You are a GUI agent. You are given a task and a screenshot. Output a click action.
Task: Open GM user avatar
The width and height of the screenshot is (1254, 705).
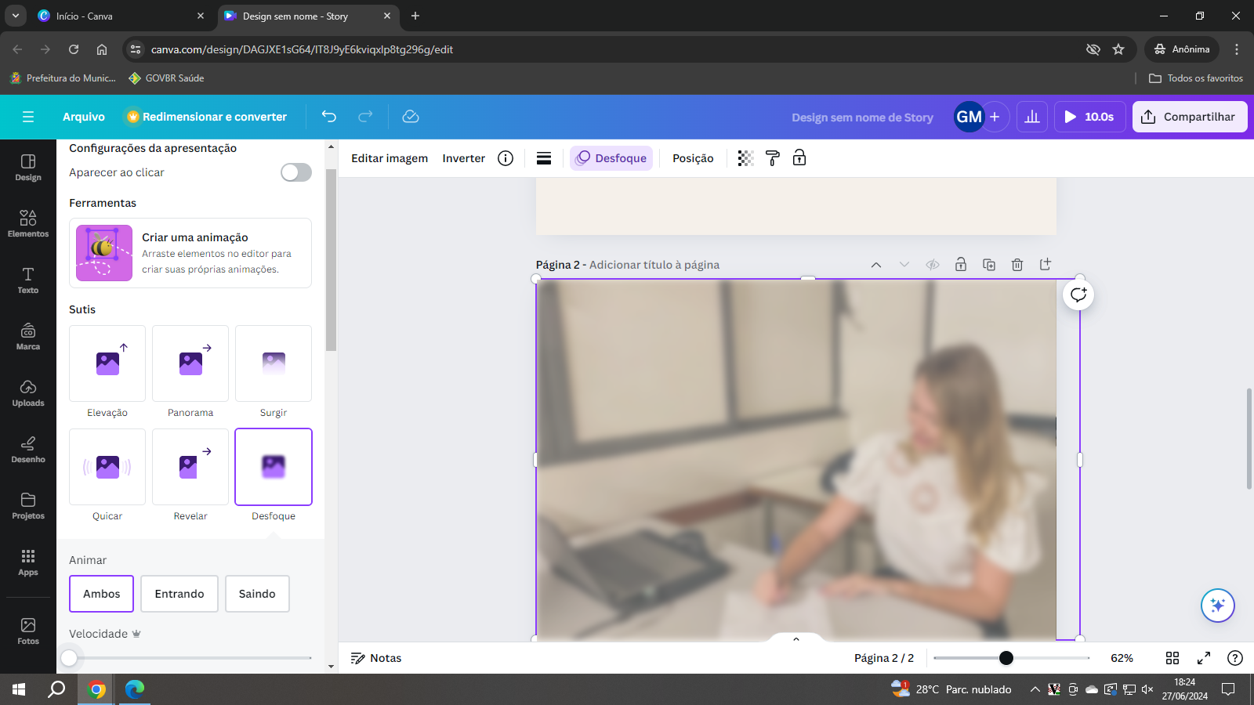tap(969, 117)
